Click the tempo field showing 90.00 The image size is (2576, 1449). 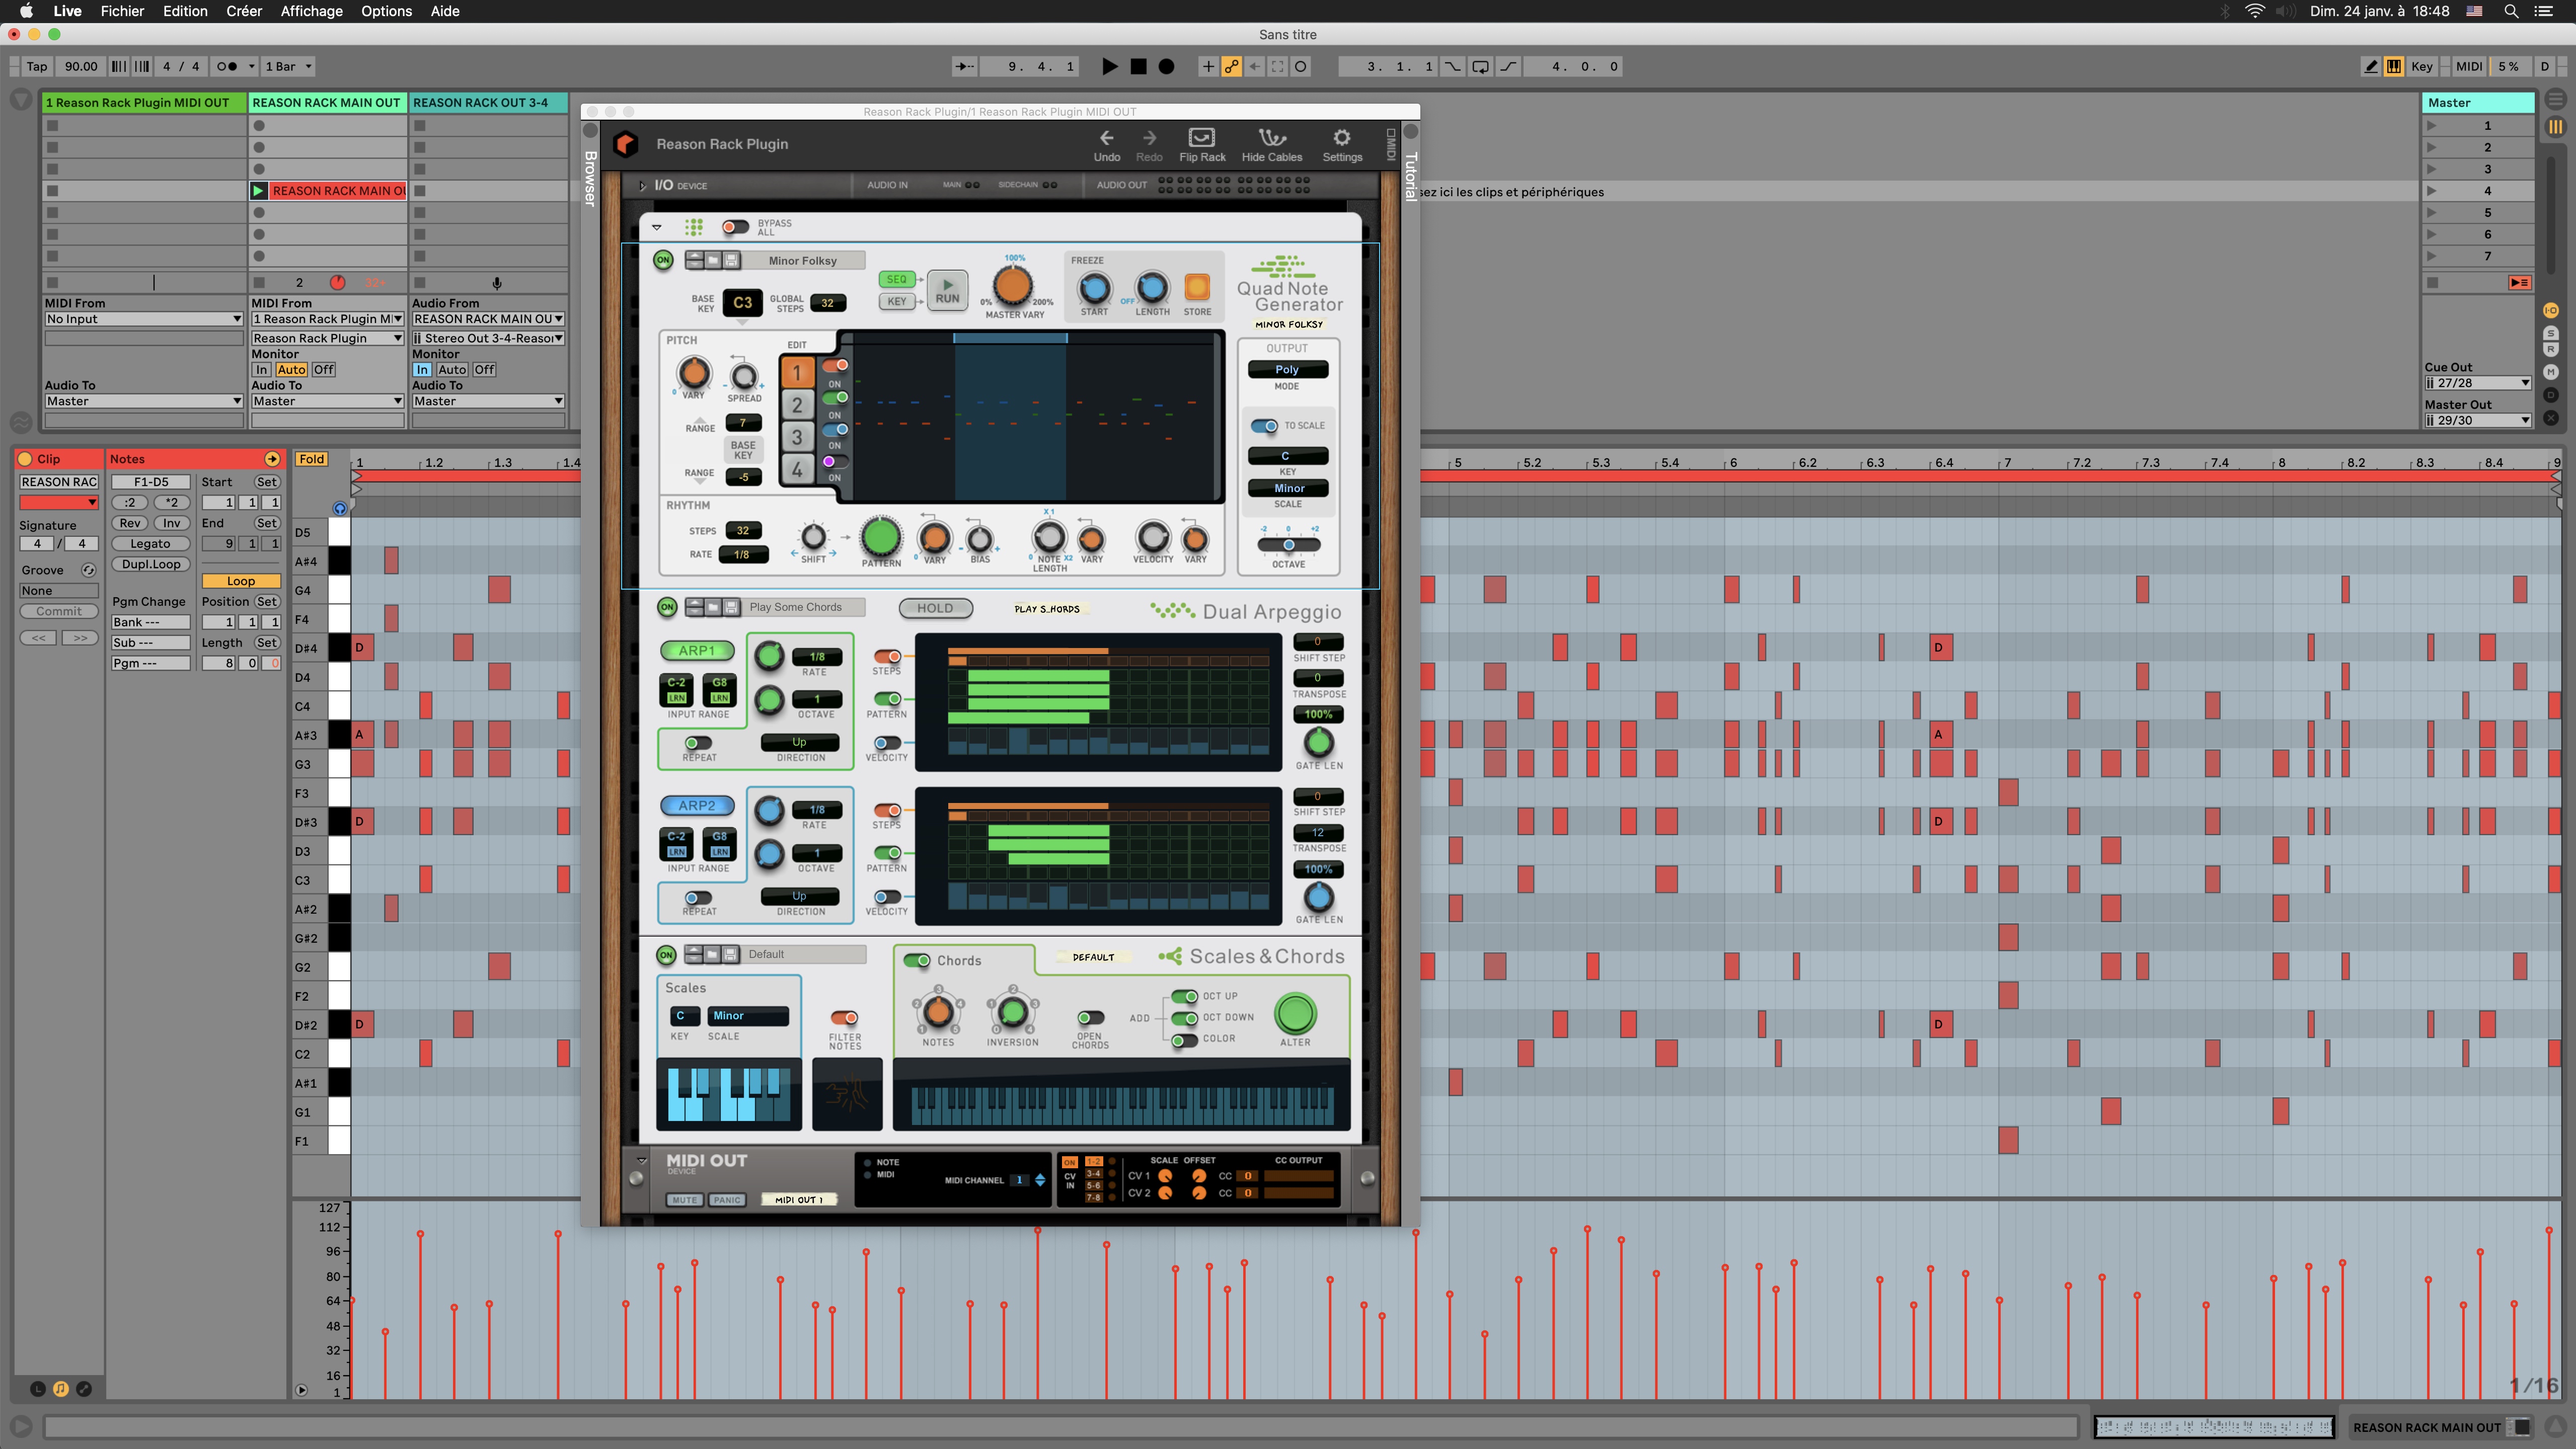tap(80, 66)
